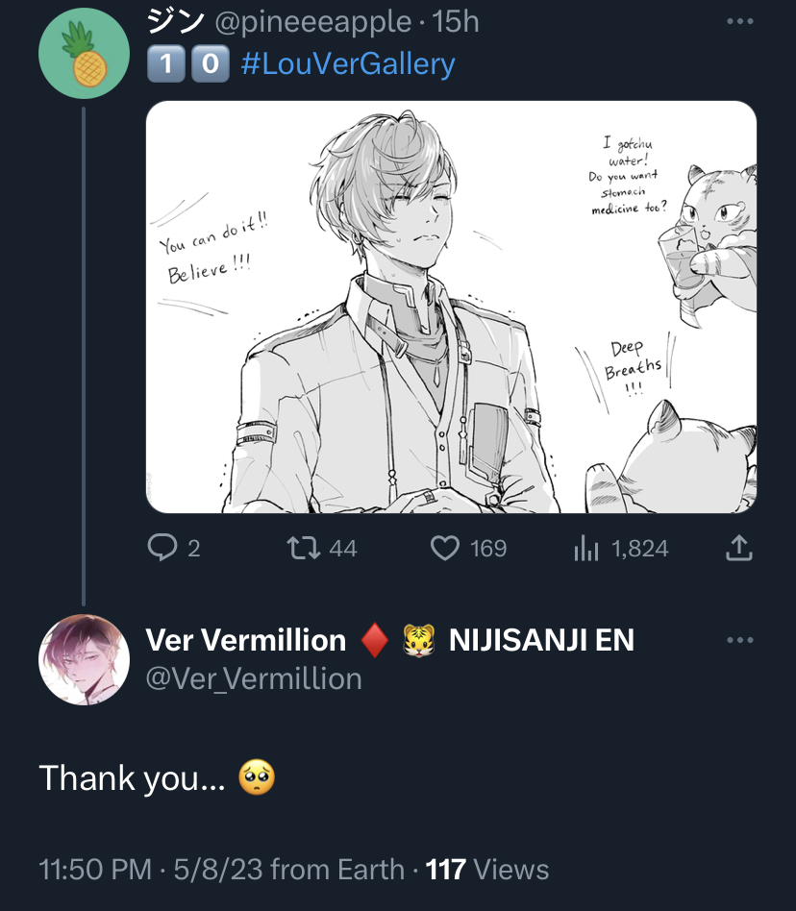Open the ジン display name

(x=175, y=22)
